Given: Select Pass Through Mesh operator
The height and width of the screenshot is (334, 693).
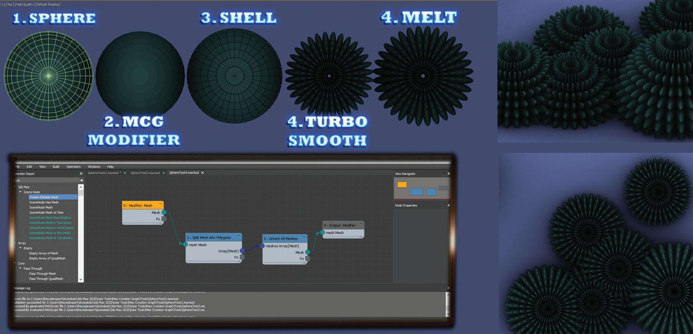Looking at the screenshot, I should point(43,274).
